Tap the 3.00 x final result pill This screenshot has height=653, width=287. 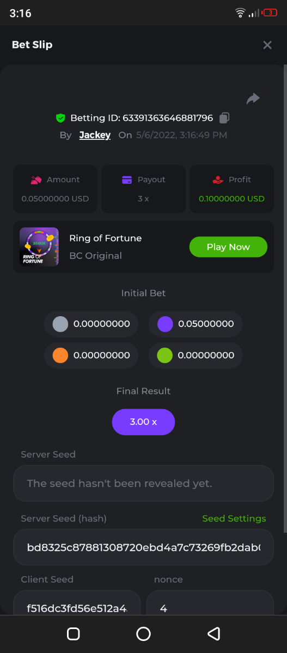(x=143, y=422)
